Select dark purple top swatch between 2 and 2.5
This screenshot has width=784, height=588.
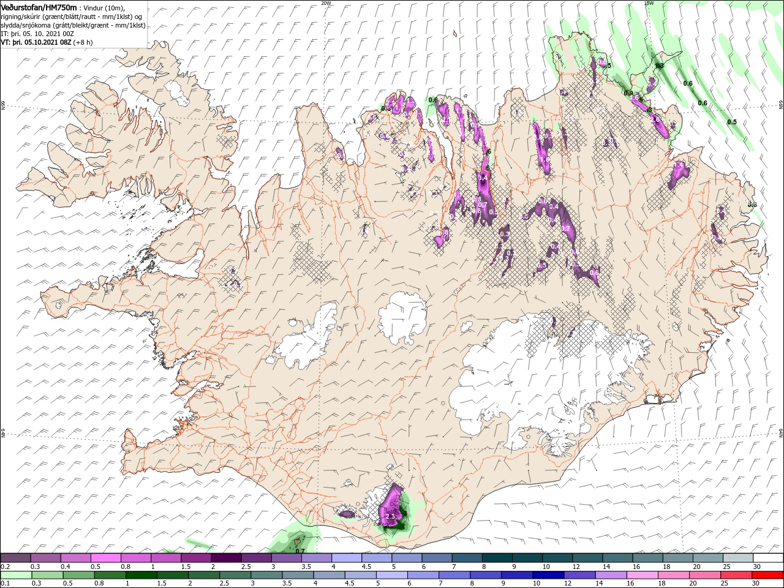225,558
